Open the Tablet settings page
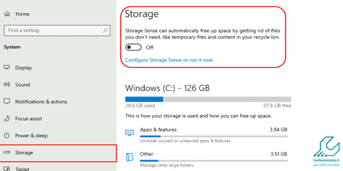The image size is (343, 171). [x=23, y=168]
